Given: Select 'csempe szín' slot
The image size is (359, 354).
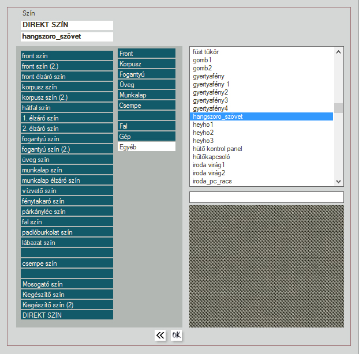Looking at the screenshot, I should [x=67, y=263].
